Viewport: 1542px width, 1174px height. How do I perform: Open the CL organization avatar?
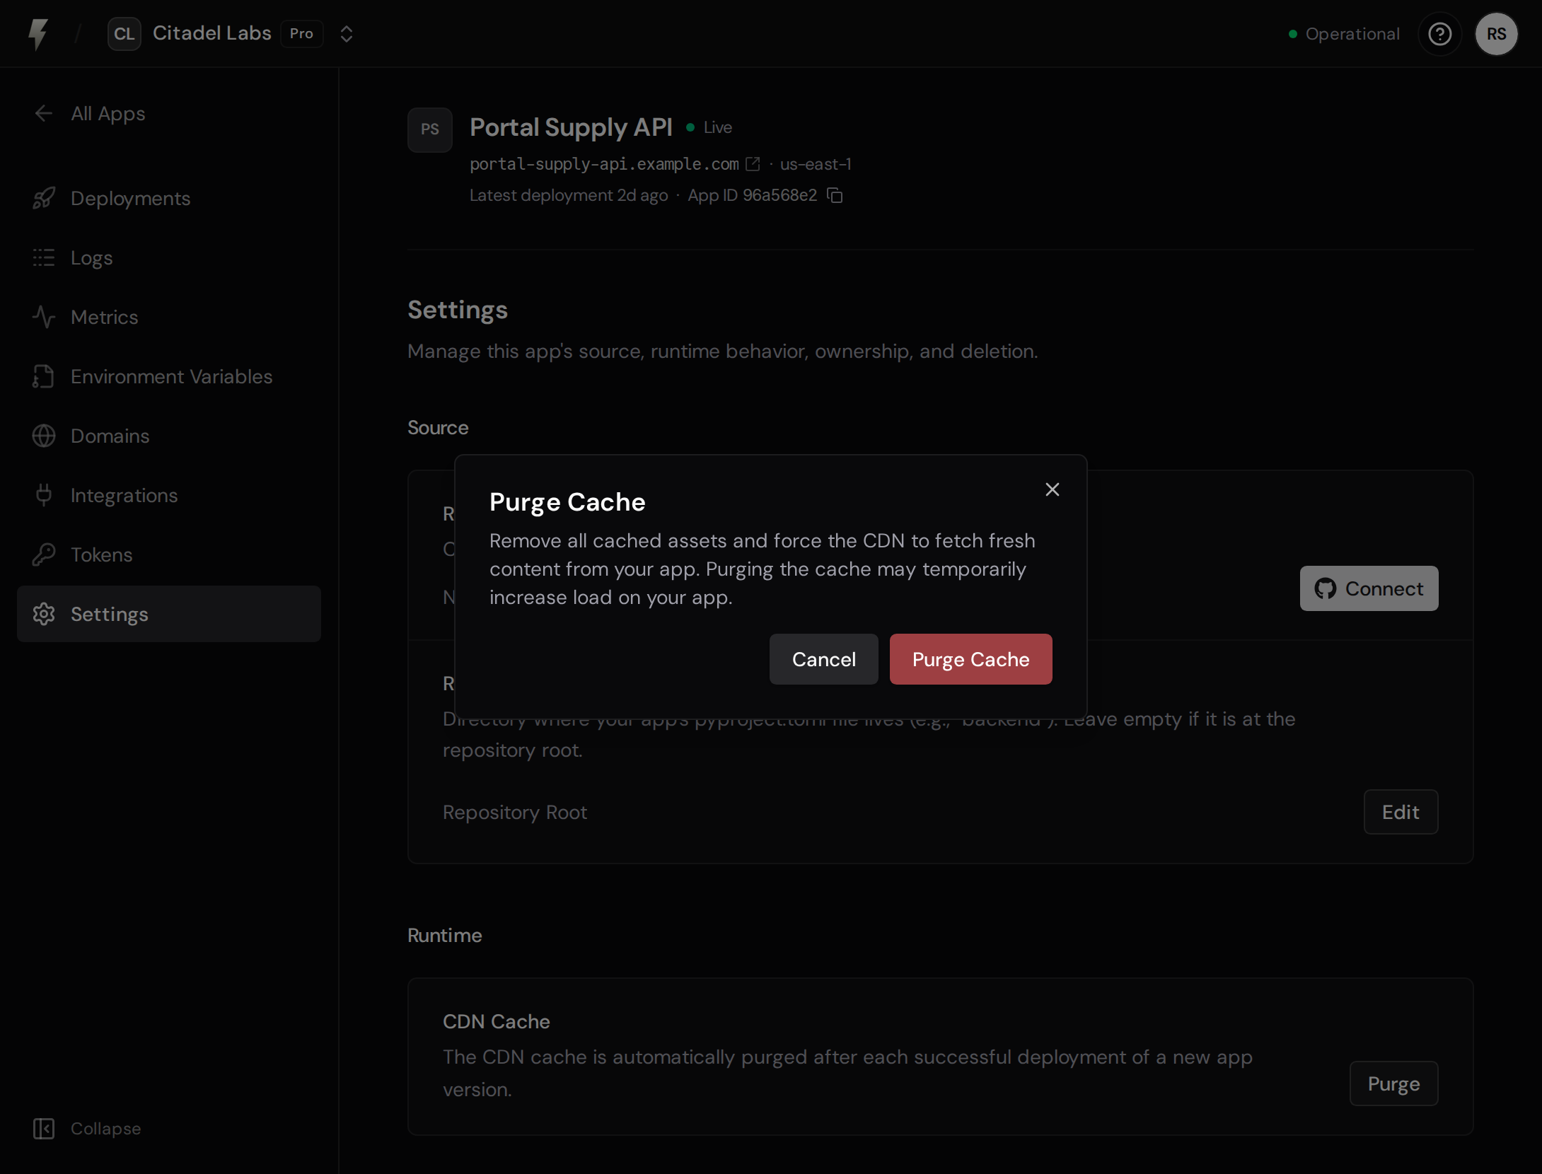tap(124, 34)
